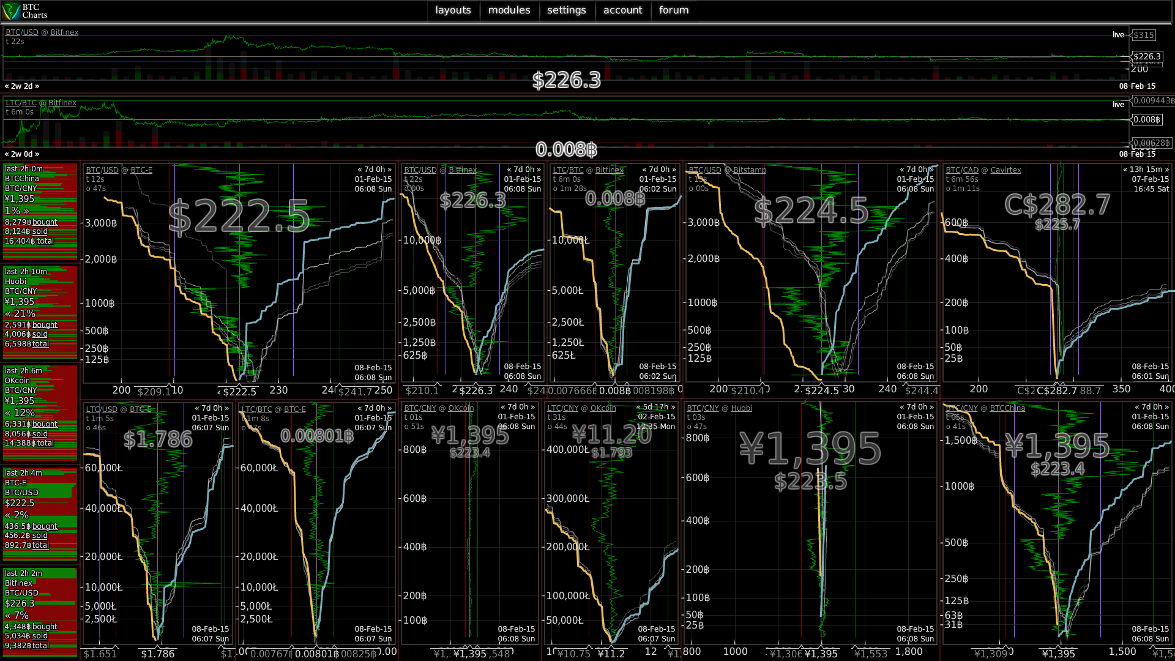Open LTC/BTC pair link in second strip chart

(x=21, y=103)
